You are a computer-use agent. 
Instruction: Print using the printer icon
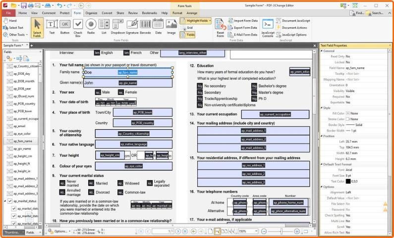tap(31, 5)
